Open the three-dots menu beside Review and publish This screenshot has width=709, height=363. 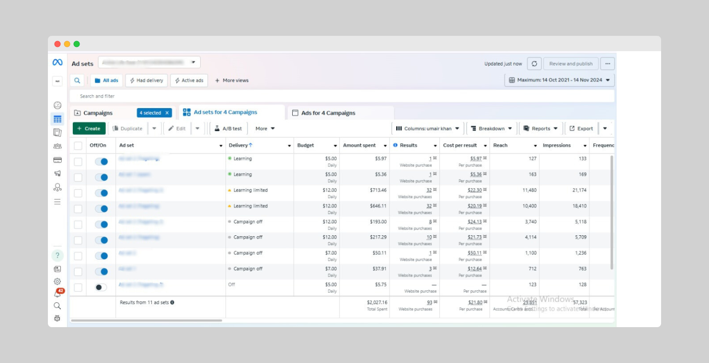click(x=608, y=64)
